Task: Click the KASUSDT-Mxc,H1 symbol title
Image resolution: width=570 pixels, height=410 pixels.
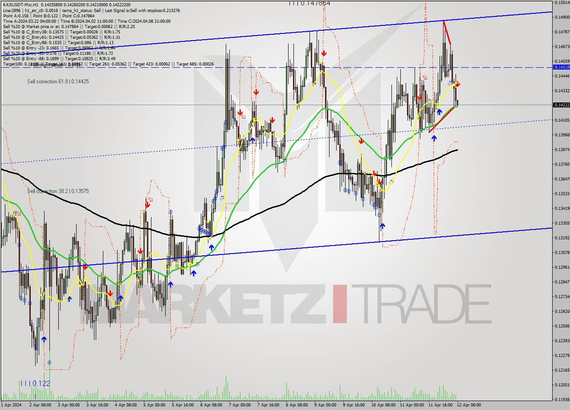Action: tap(21, 4)
